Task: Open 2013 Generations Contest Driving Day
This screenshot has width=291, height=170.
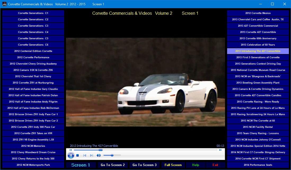Action: pos(258,64)
